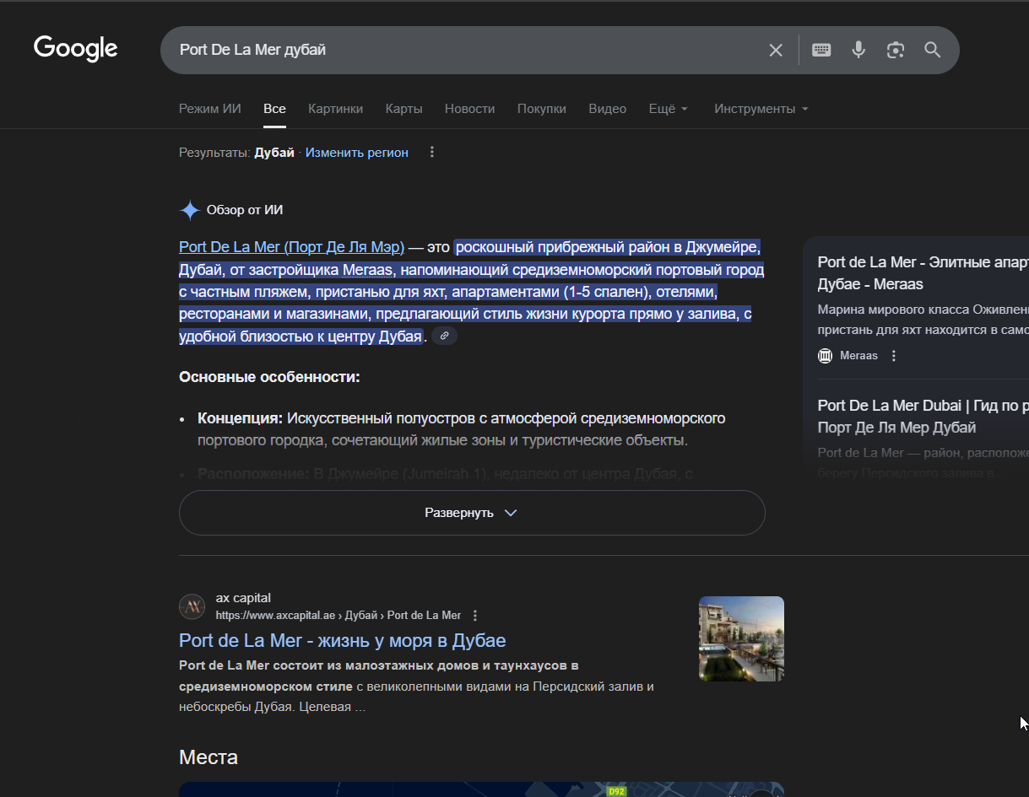Click the search field with Port De La Mer

point(464,50)
